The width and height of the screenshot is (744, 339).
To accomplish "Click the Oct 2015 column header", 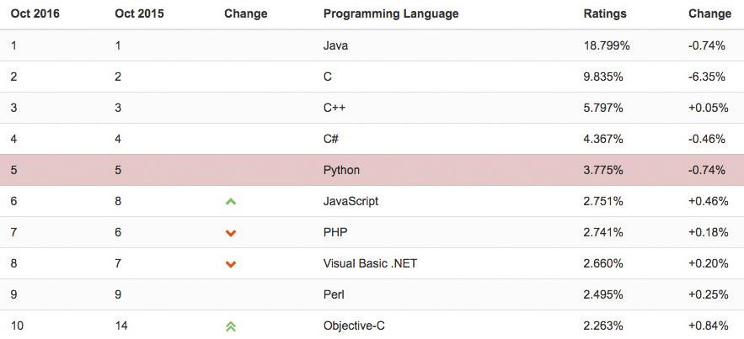I will coord(139,13).
